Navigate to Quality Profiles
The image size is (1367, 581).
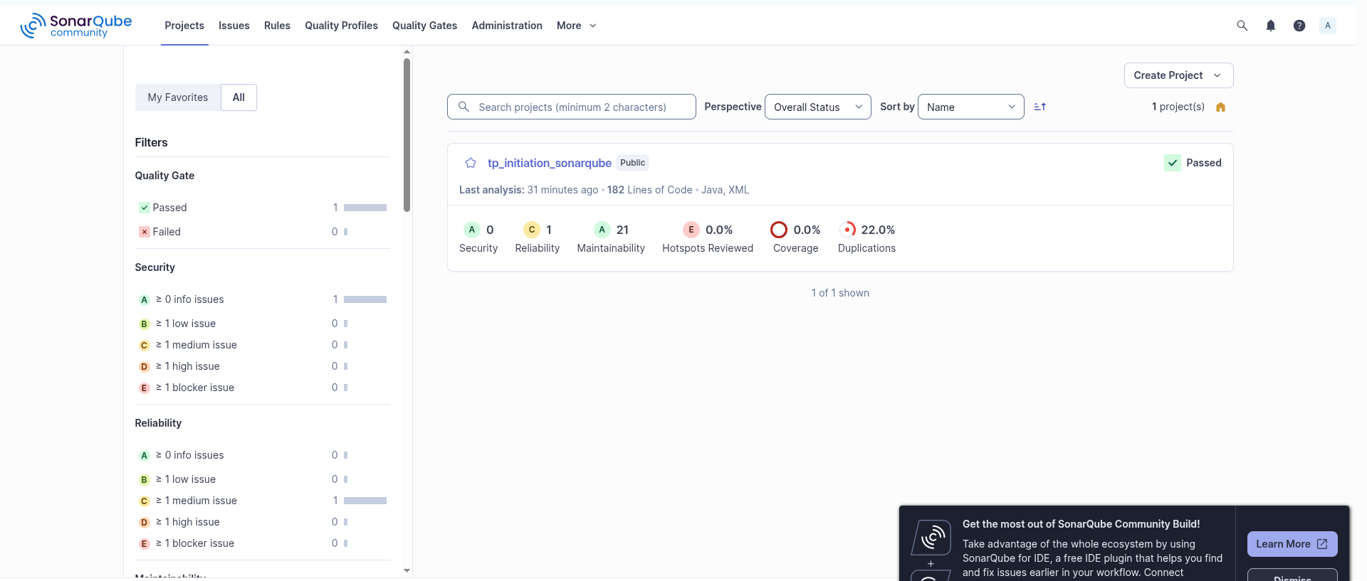[342, 26]
